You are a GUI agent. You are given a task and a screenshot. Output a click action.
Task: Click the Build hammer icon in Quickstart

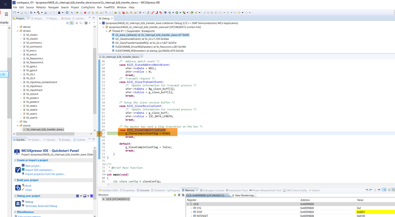tap(23, 185)
